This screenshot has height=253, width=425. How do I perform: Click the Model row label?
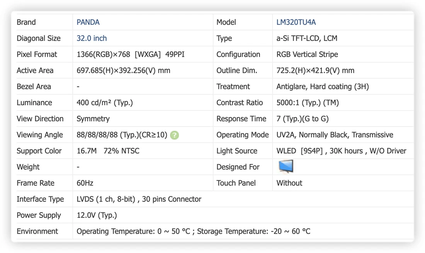tap(226, 22)
